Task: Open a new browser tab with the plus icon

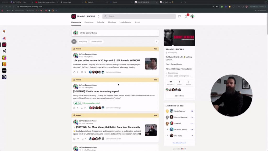Action: (x=186, y=2)
